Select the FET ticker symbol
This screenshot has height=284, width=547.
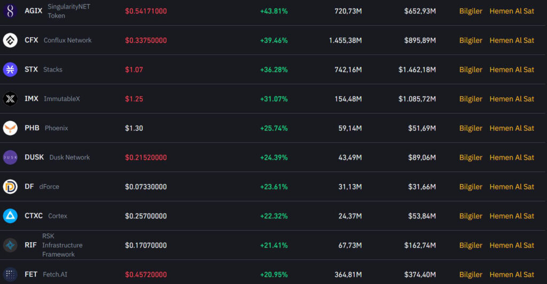point(31,274)
